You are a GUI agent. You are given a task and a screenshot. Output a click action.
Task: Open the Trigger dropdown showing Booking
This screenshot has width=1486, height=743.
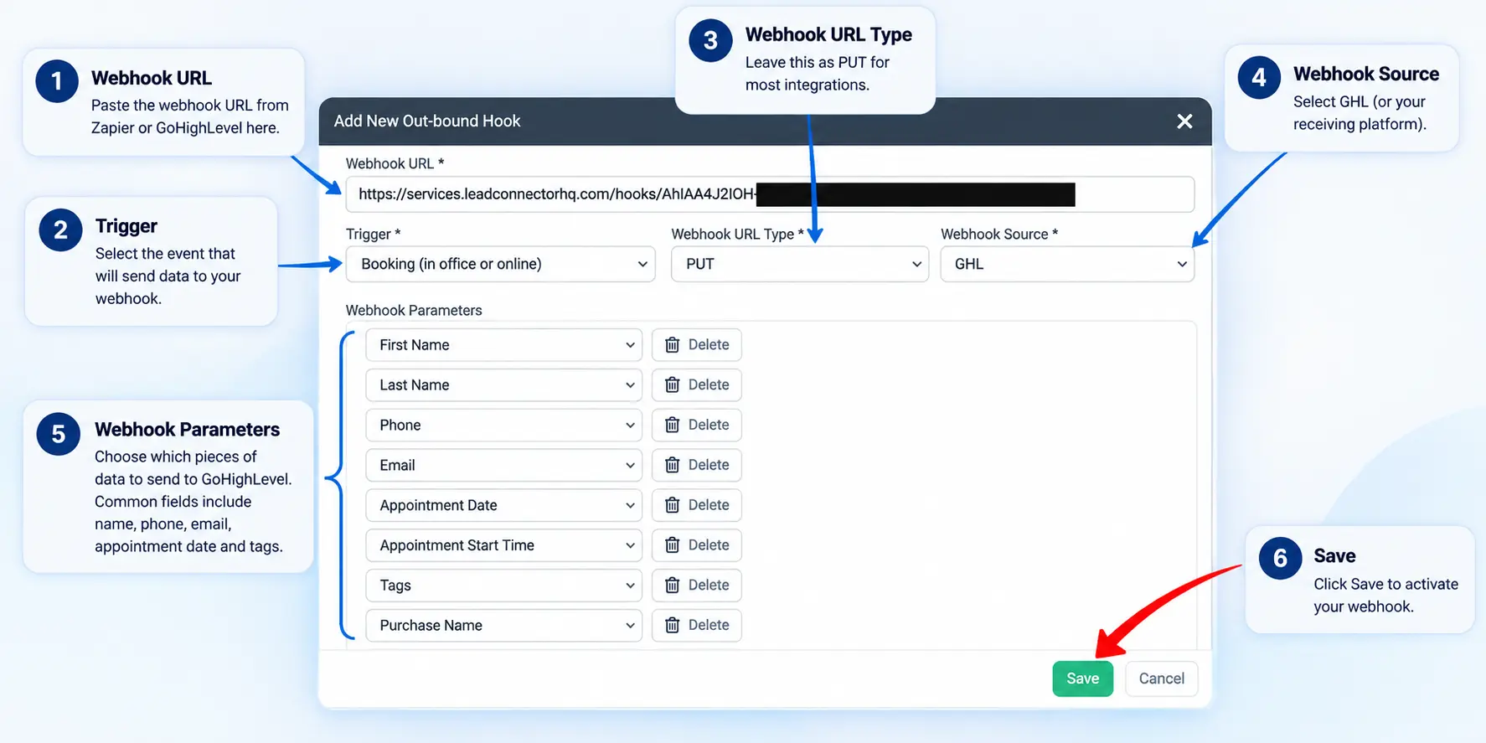500,264
